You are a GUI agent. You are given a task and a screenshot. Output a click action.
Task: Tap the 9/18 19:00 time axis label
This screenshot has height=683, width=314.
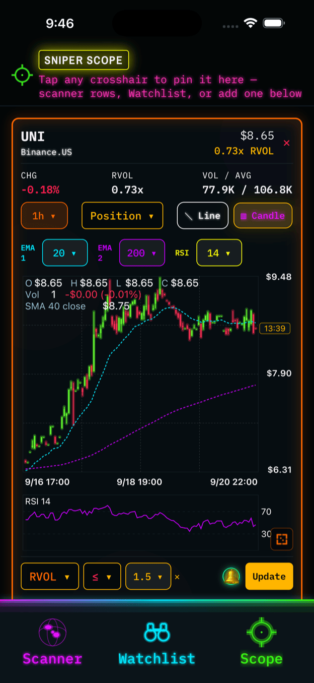pyautogui.click(x=139, y=482)
